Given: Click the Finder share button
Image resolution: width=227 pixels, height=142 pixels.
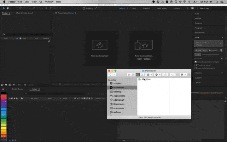Looking at the screenshot, I should tap(165, 74).
